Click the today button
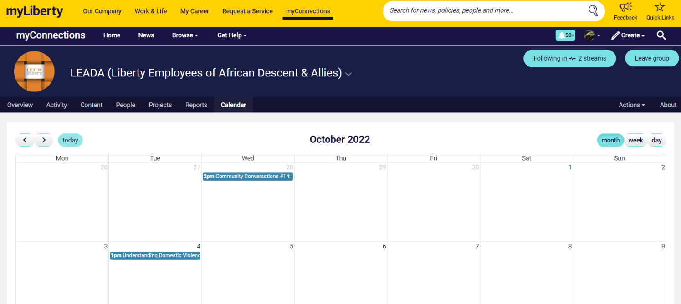This screenshot has height=304, width=681. click(x=70, y=140)
